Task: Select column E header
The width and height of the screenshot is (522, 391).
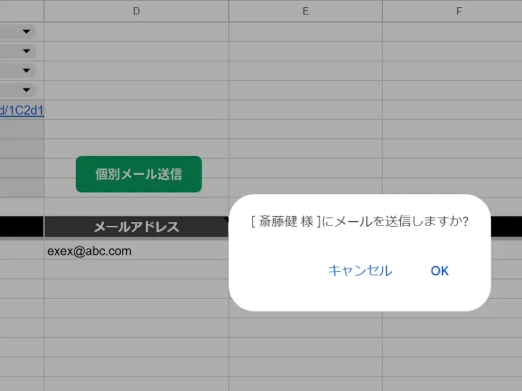Action: click(305, 11)
